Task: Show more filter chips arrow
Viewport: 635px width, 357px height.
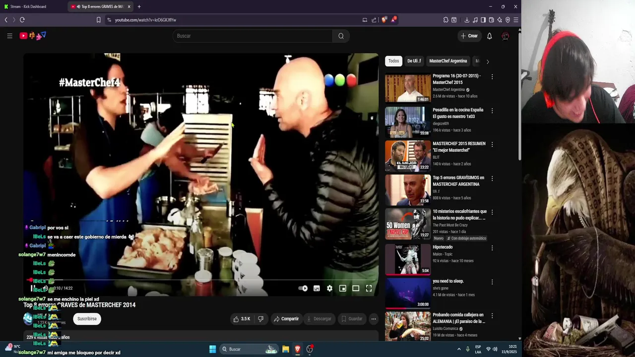Action: 487,61
